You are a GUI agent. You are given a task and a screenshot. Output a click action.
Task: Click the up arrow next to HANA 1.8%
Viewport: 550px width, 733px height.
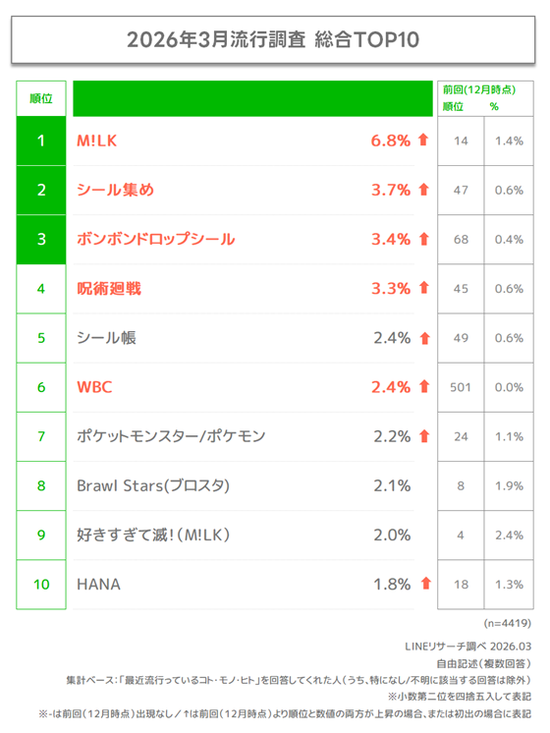[x=425, y=584]
